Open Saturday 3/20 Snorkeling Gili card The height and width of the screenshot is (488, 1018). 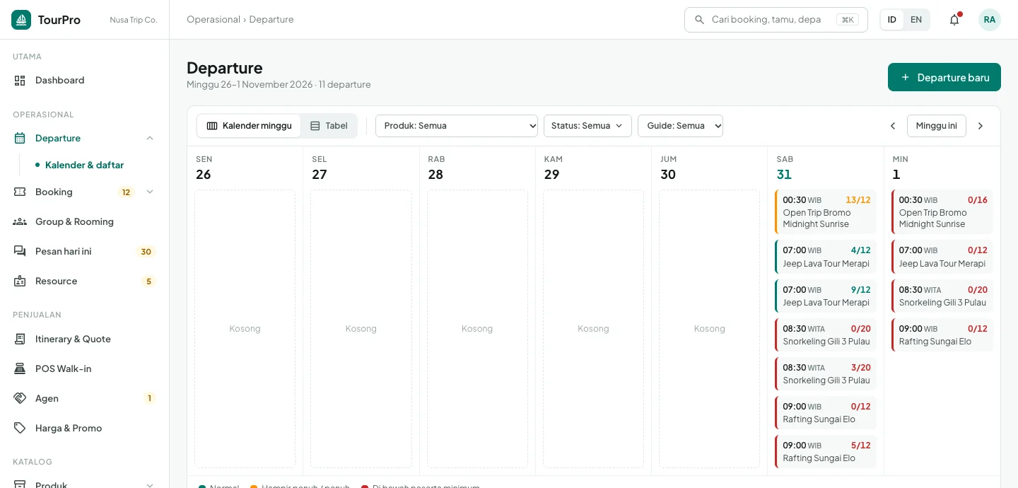click(x=826, y=373)
